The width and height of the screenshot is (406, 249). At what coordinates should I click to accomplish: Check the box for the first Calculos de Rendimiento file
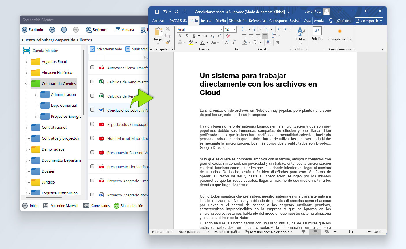[x=92, y=81]
